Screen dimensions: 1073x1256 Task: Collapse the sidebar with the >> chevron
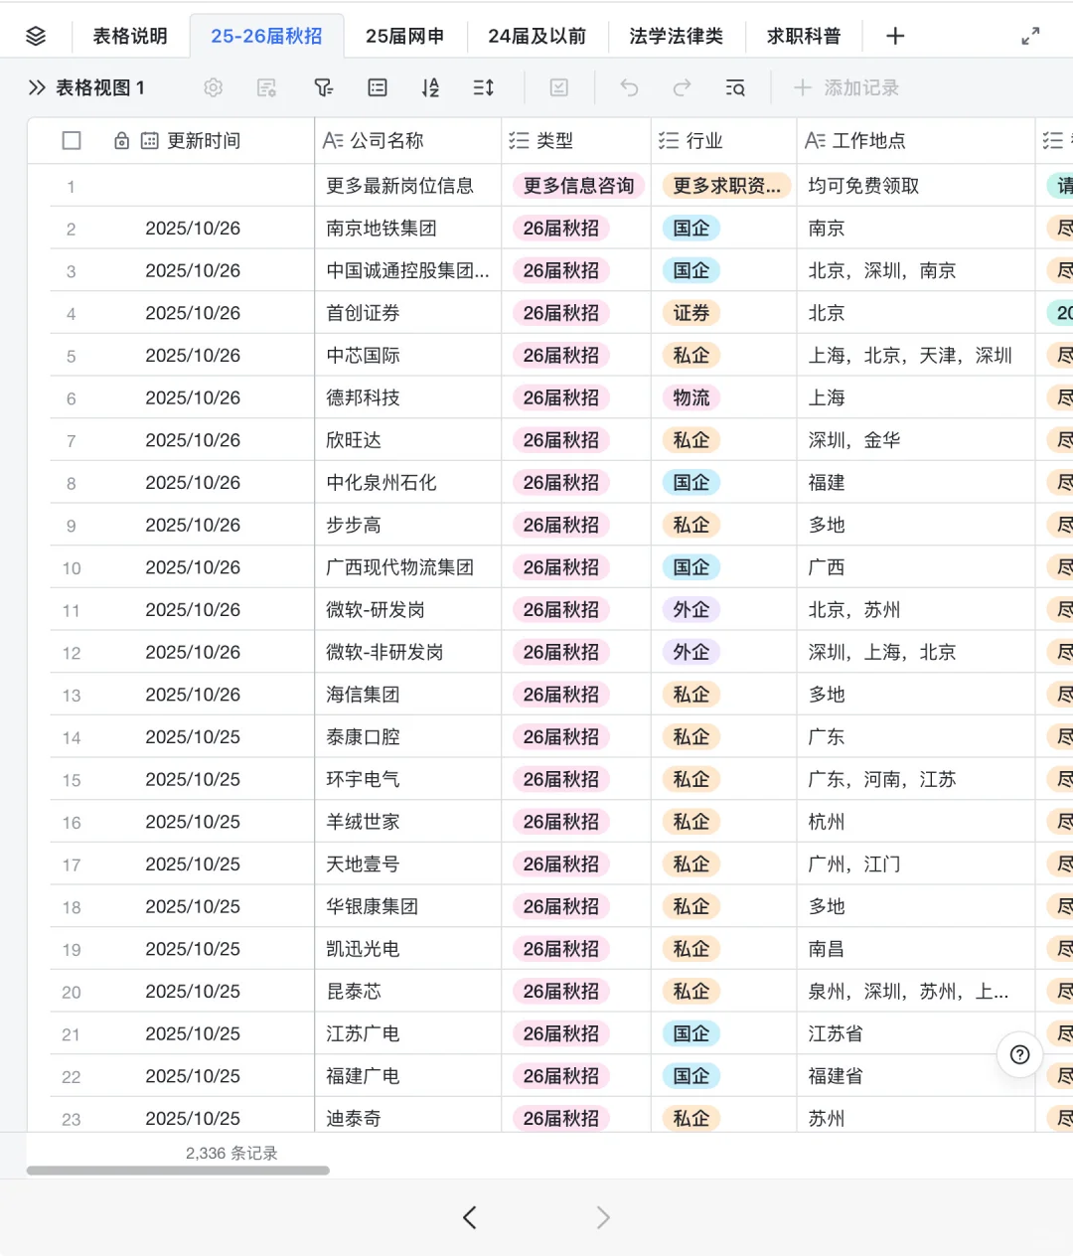37,87
